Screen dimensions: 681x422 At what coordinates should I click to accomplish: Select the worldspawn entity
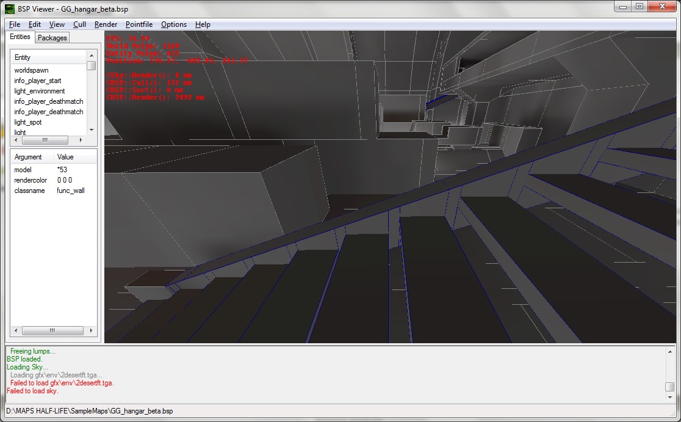31,70
